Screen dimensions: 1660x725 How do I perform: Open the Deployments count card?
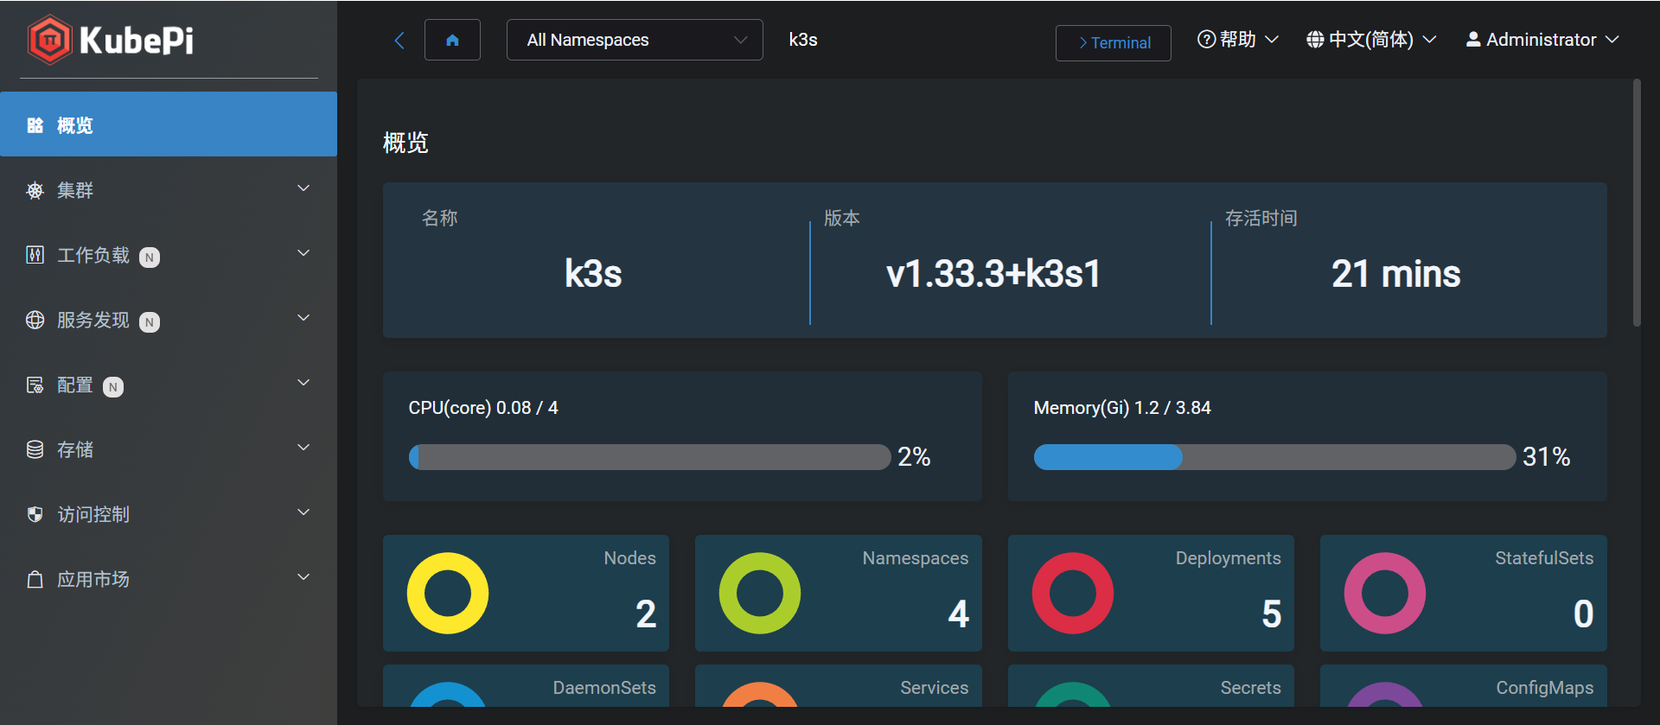1151,593
